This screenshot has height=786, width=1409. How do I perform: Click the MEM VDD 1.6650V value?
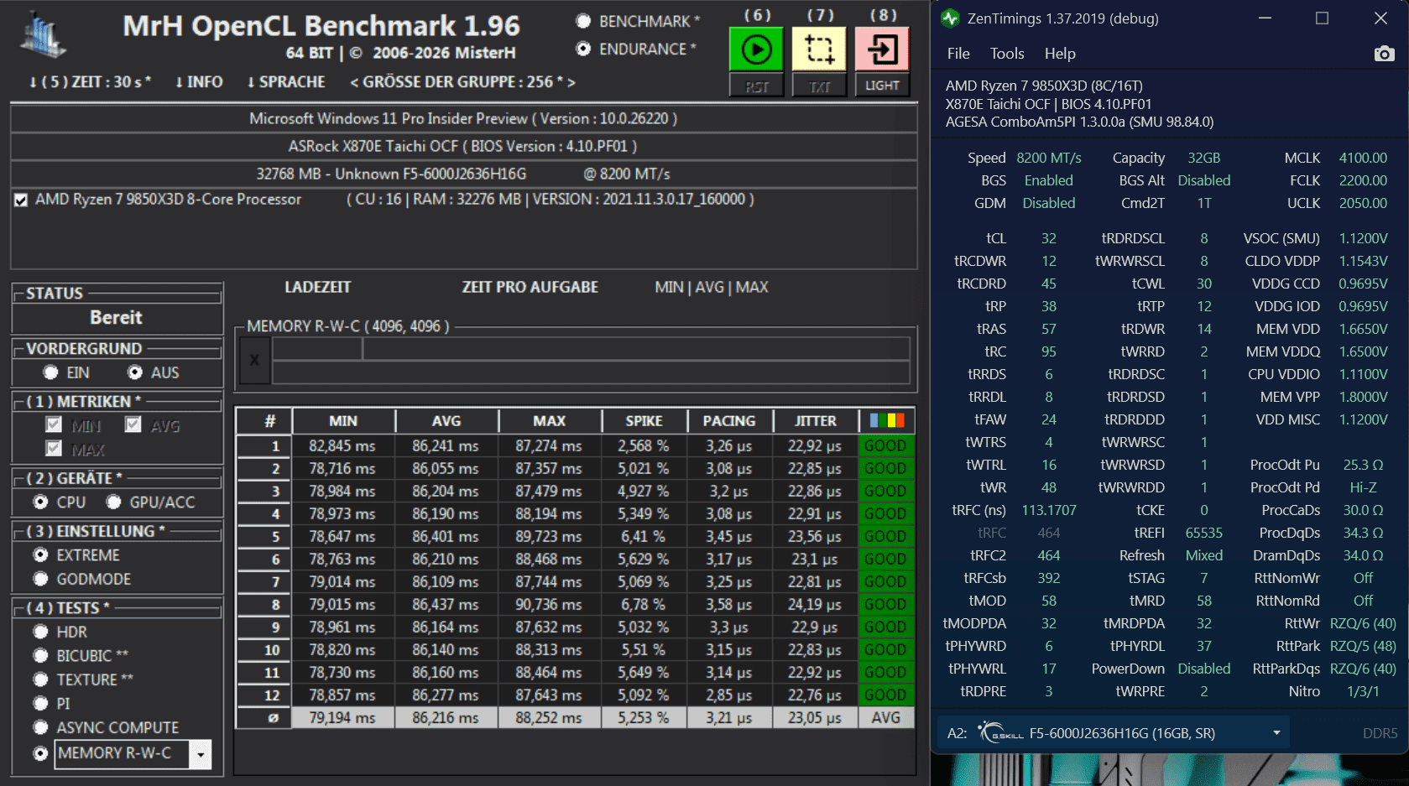click(1363, 329)
